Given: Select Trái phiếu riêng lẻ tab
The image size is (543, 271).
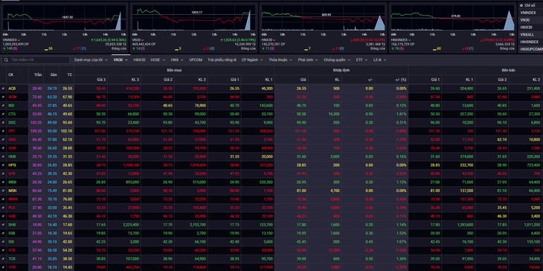Looking at the screenshot, I should (x=222, y=60).
